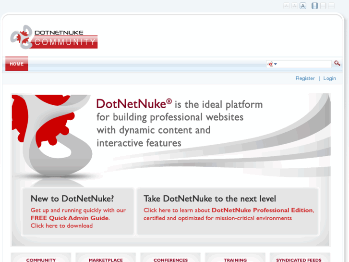Open the HOME menu tab
This screenshot has height=262, width=349.
[x=17, y=64]
